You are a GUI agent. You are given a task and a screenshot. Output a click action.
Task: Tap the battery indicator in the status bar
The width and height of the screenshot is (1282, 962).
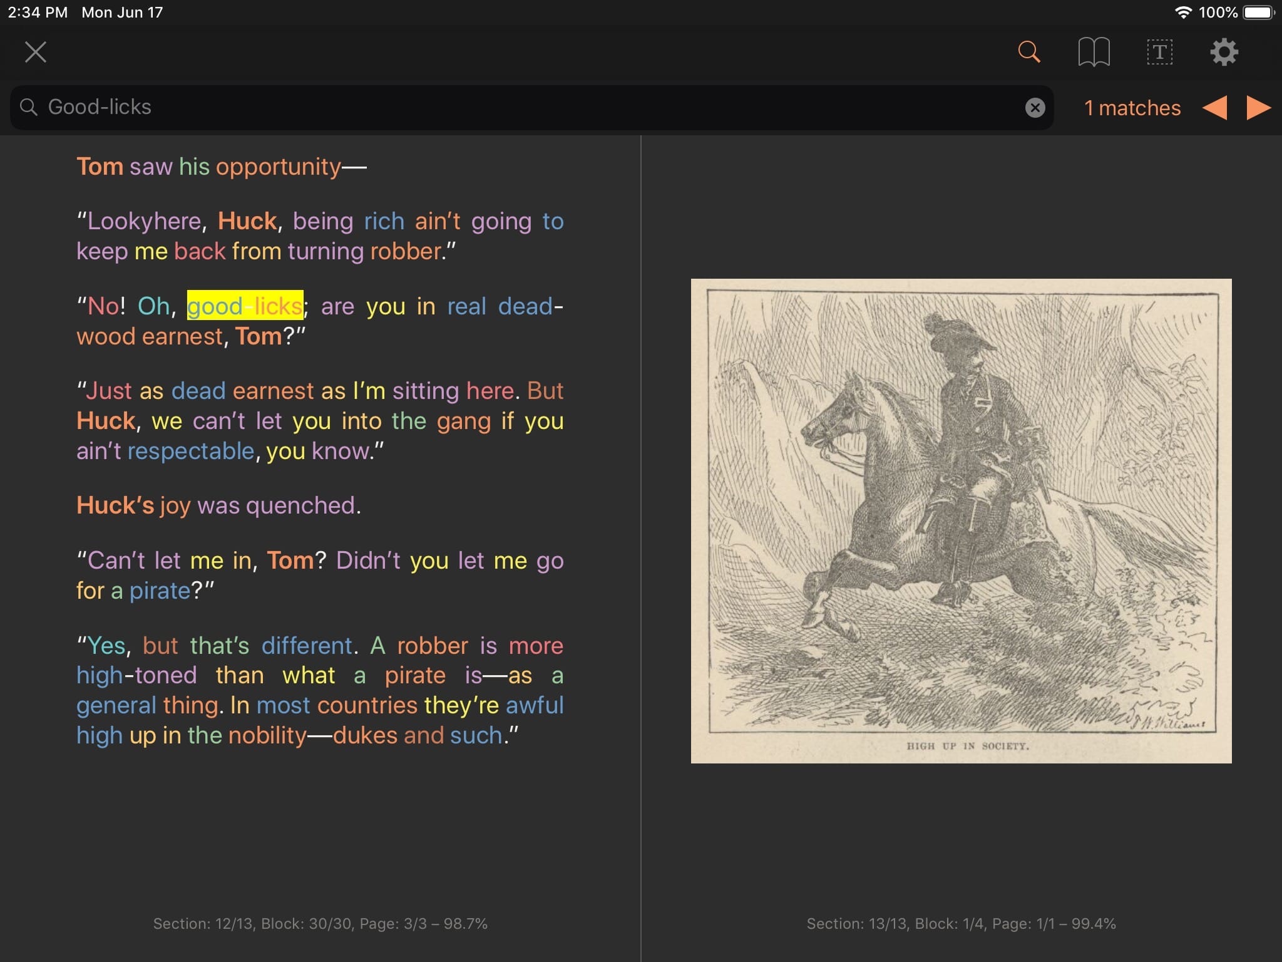click(x=1259, y=13)
